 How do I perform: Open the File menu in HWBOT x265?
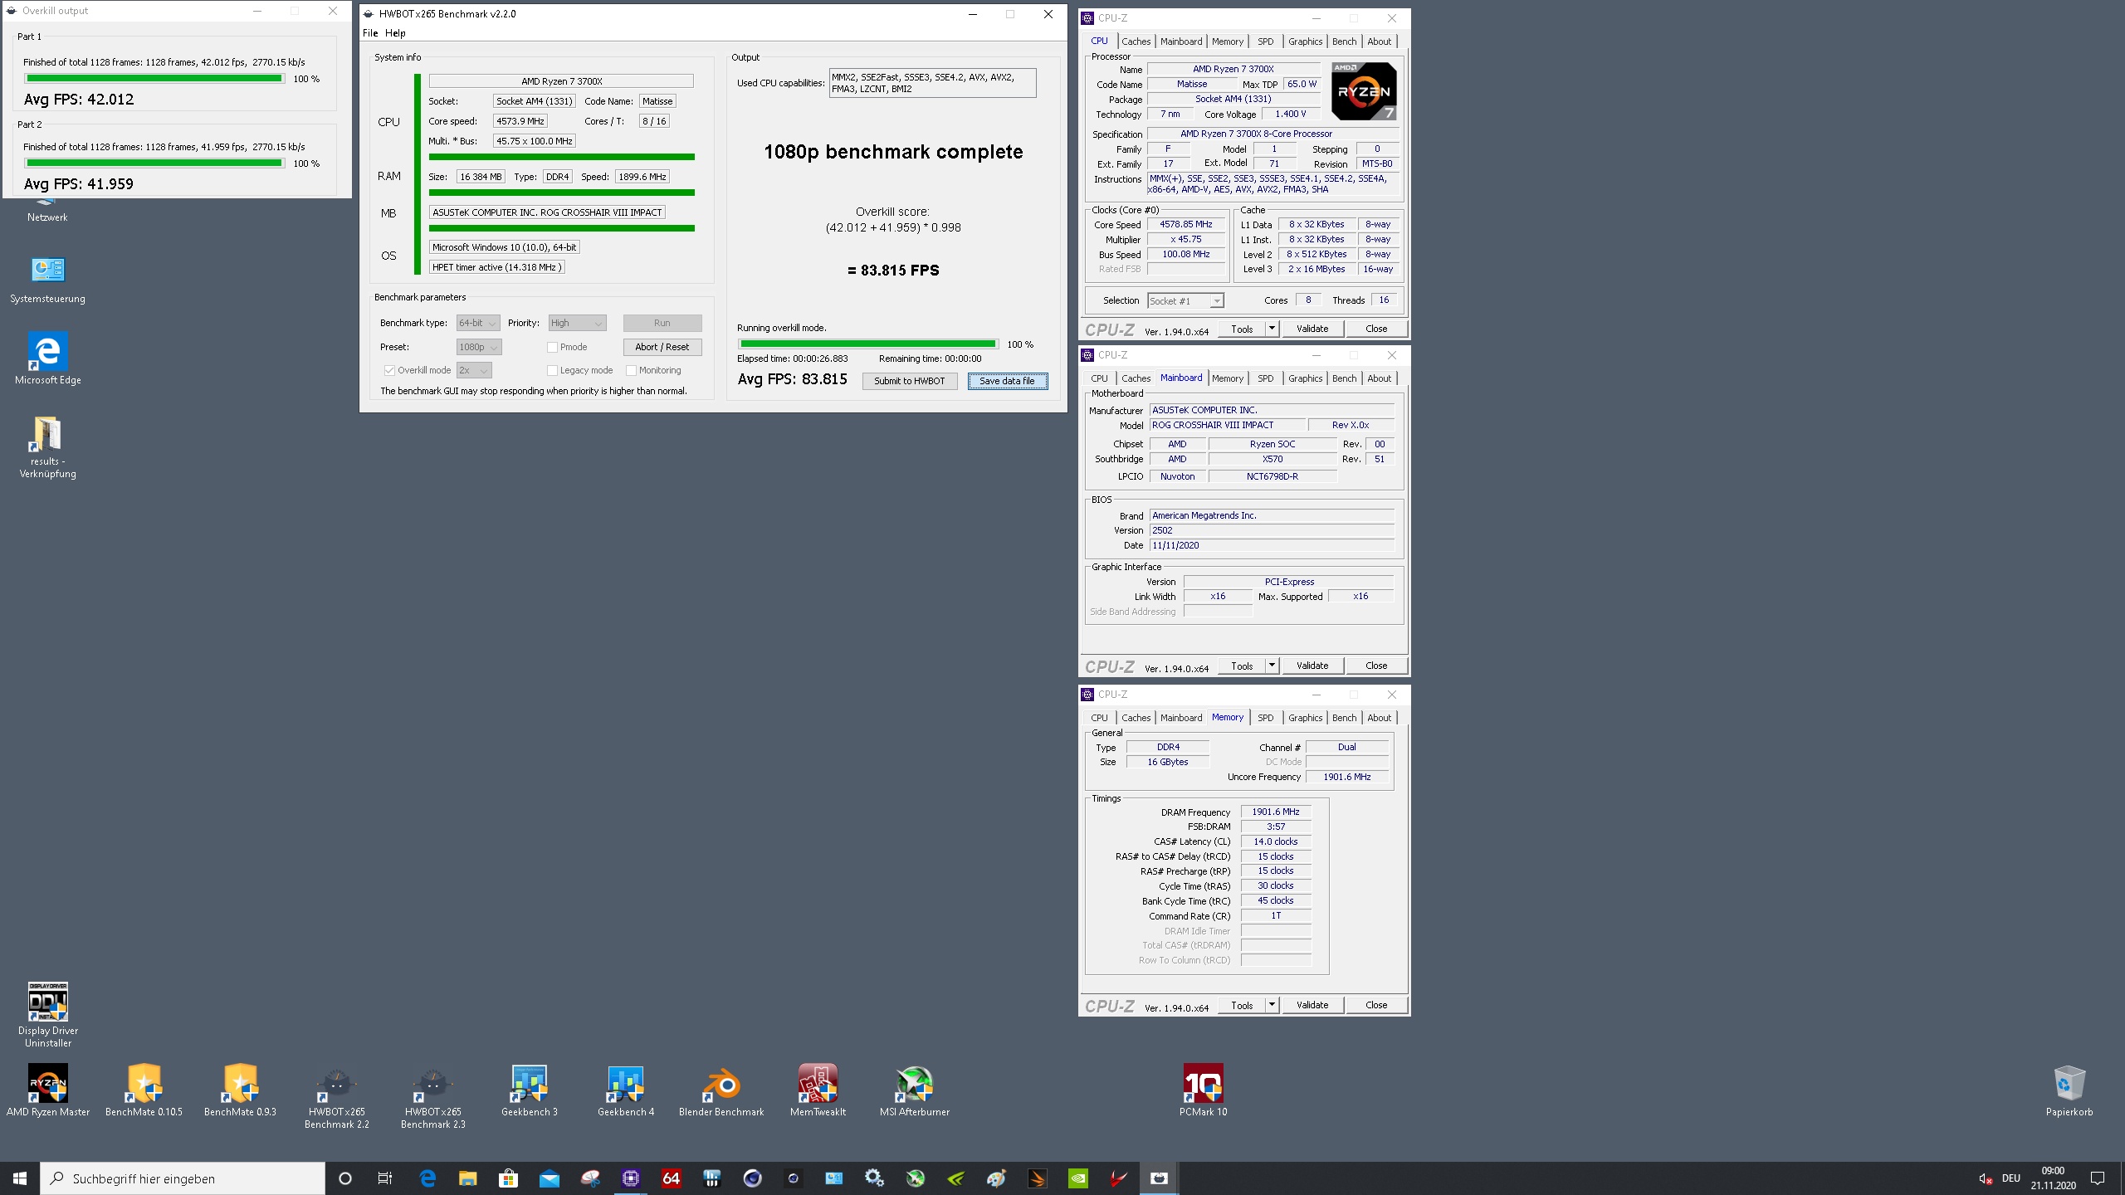pos(370,33)
